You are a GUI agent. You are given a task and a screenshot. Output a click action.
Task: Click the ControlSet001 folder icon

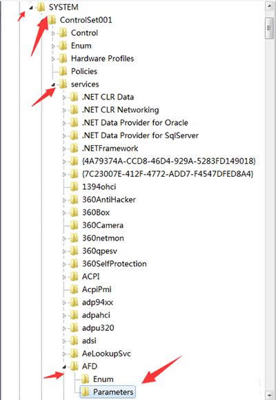52,20
